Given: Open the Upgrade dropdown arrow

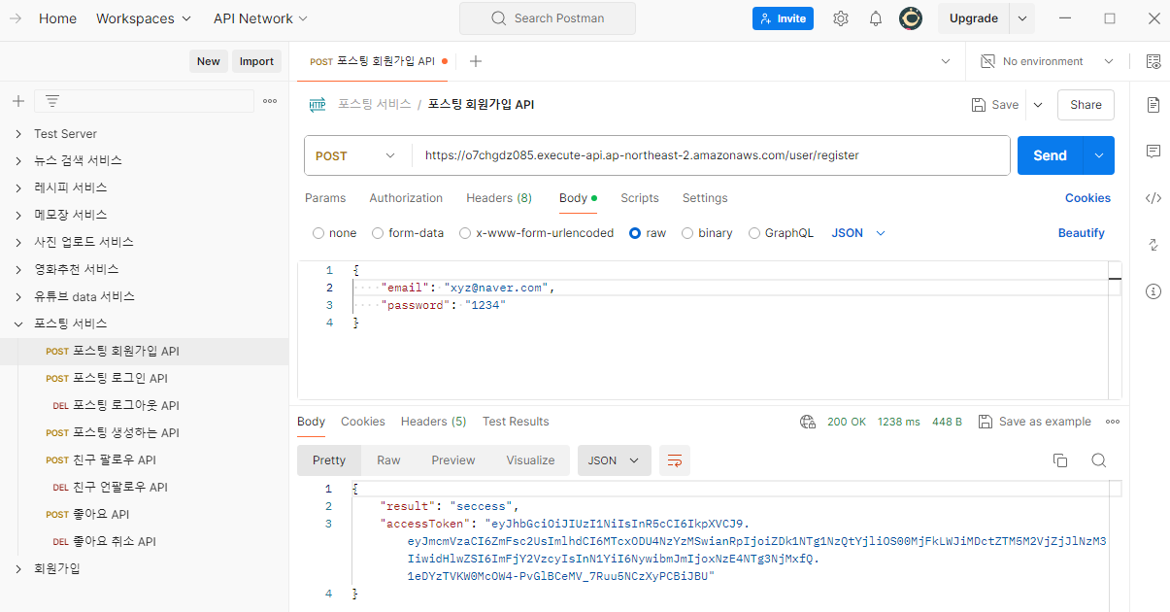Looking at the screenshot, I should coord(1021,18).
